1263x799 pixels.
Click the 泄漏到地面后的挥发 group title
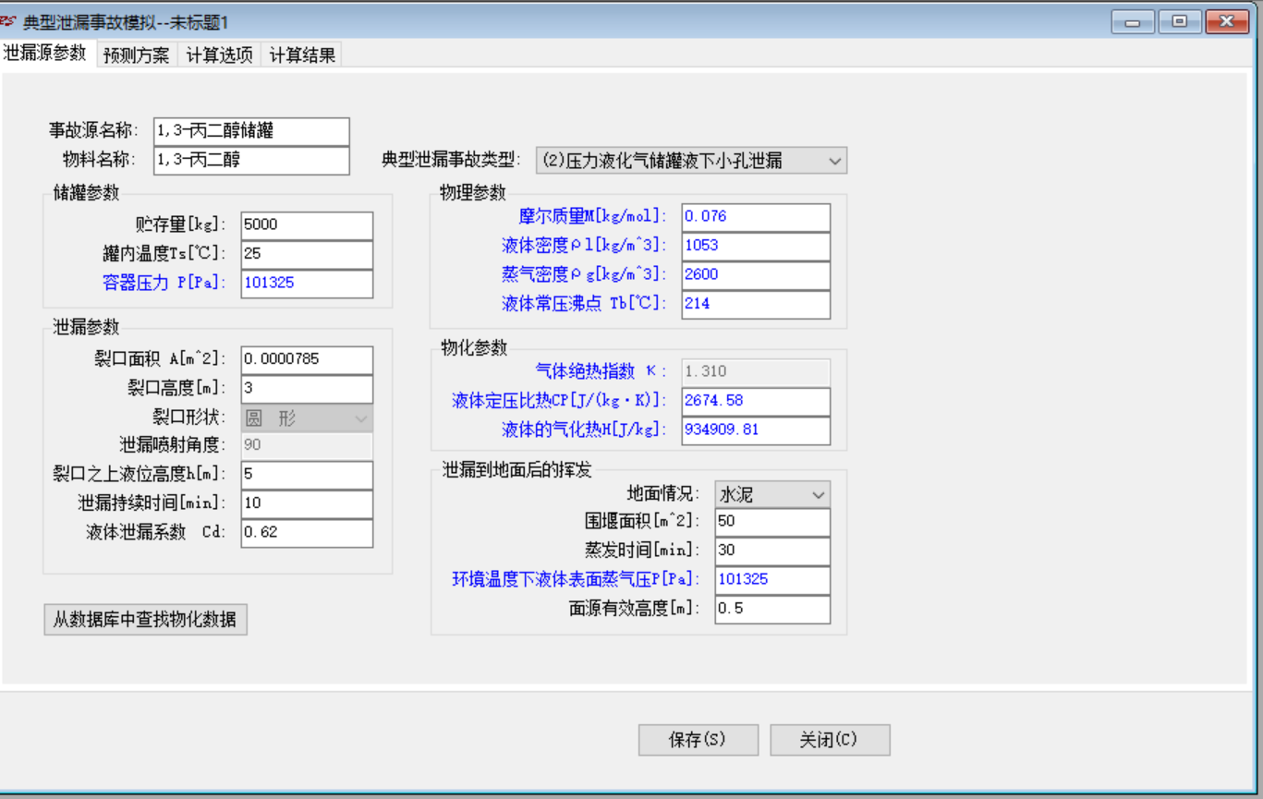pyautogui.click(x=517, y=471)
